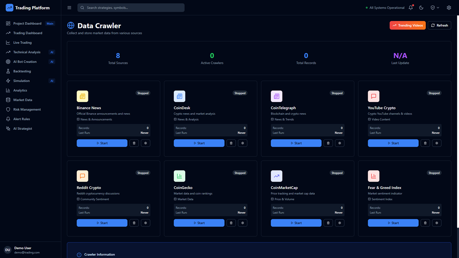Delete the Binance News crawler via trash icon

click(134, 143)
